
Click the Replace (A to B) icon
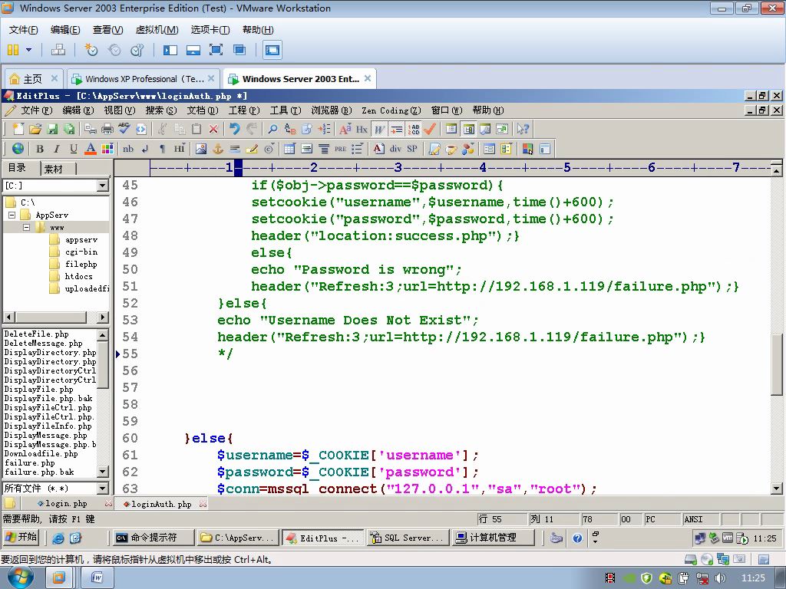pyautogui.click(x=289, y=129)
